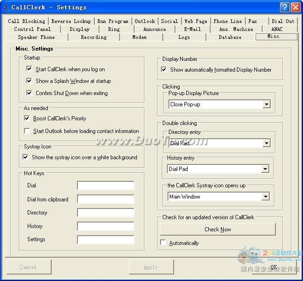
Task: Click the CallClerk title bar app icon
Action: point(6,7)
